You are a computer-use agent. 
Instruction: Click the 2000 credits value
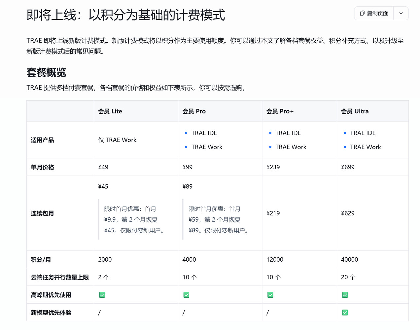click(x=105, y=260)
